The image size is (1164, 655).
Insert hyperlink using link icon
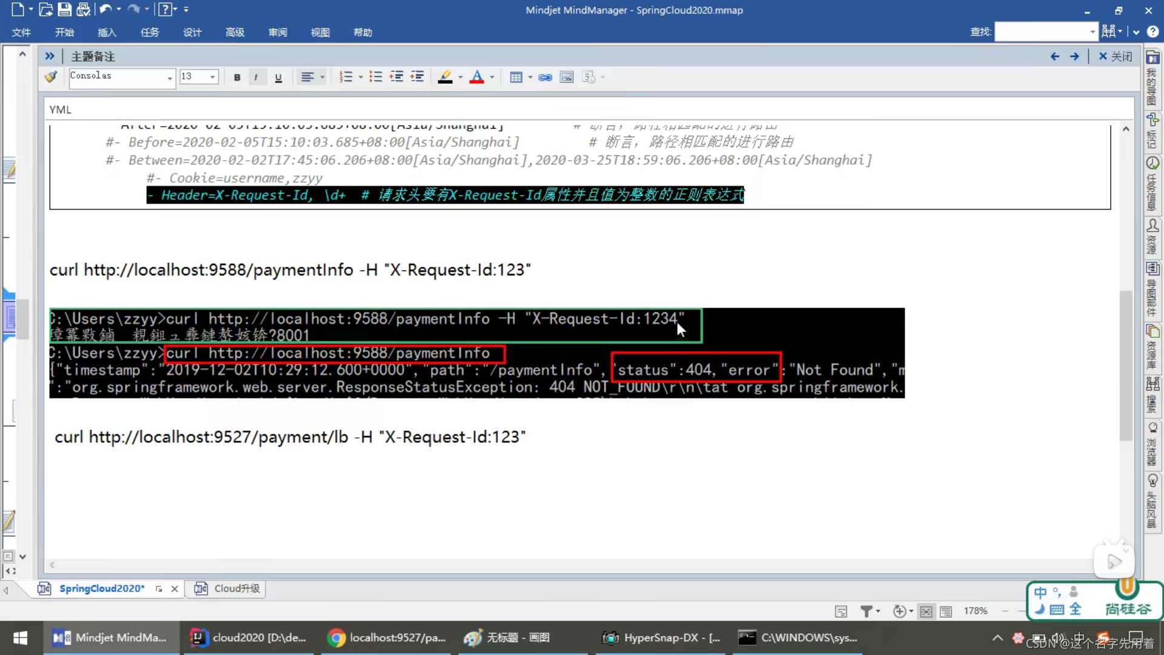pyautogui.click(x=545, y=77)
